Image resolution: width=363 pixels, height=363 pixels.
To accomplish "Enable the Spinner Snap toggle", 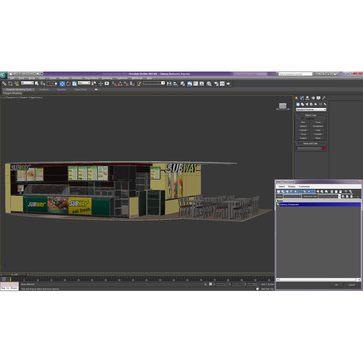I will (132, 84).
